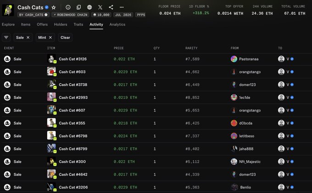Open Cash Cat #300 item link
Screen dimensions: 312x193
pos(72,161)
